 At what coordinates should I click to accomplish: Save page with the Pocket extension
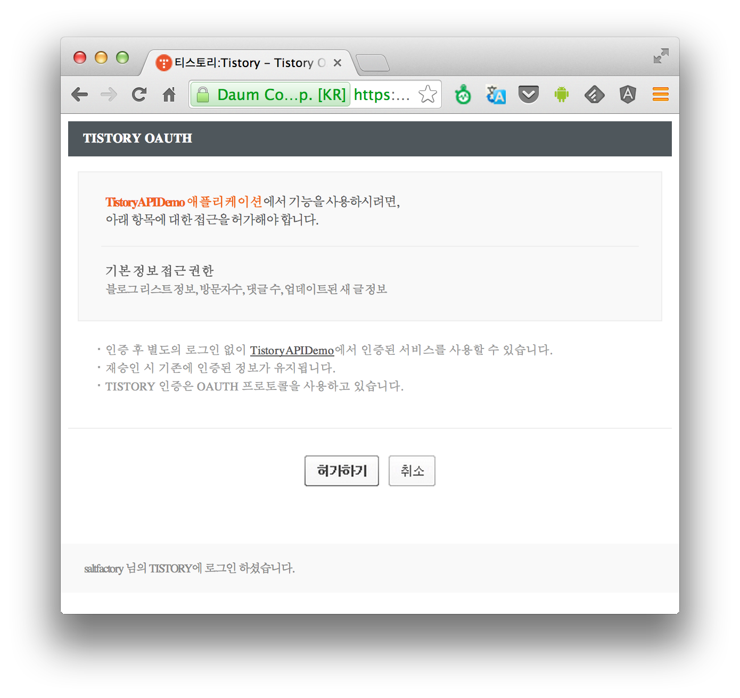(x=529, y=95)
